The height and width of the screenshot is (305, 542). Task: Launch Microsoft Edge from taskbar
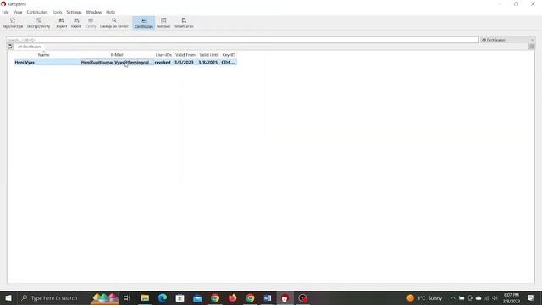163,297
